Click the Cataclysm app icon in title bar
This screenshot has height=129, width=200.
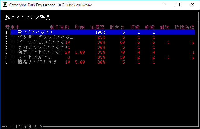pos(5,5)
